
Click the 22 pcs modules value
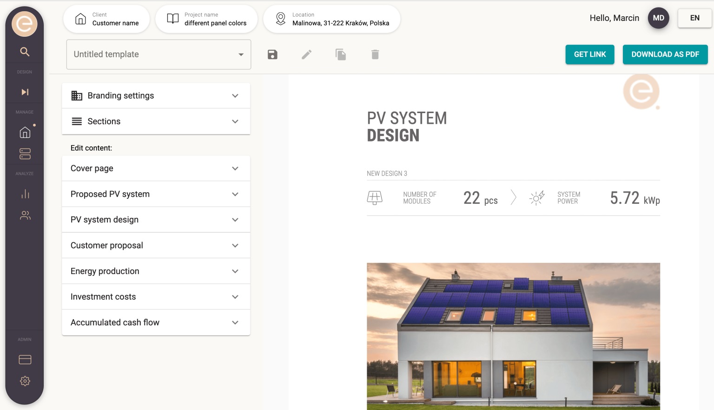point(480,198)
